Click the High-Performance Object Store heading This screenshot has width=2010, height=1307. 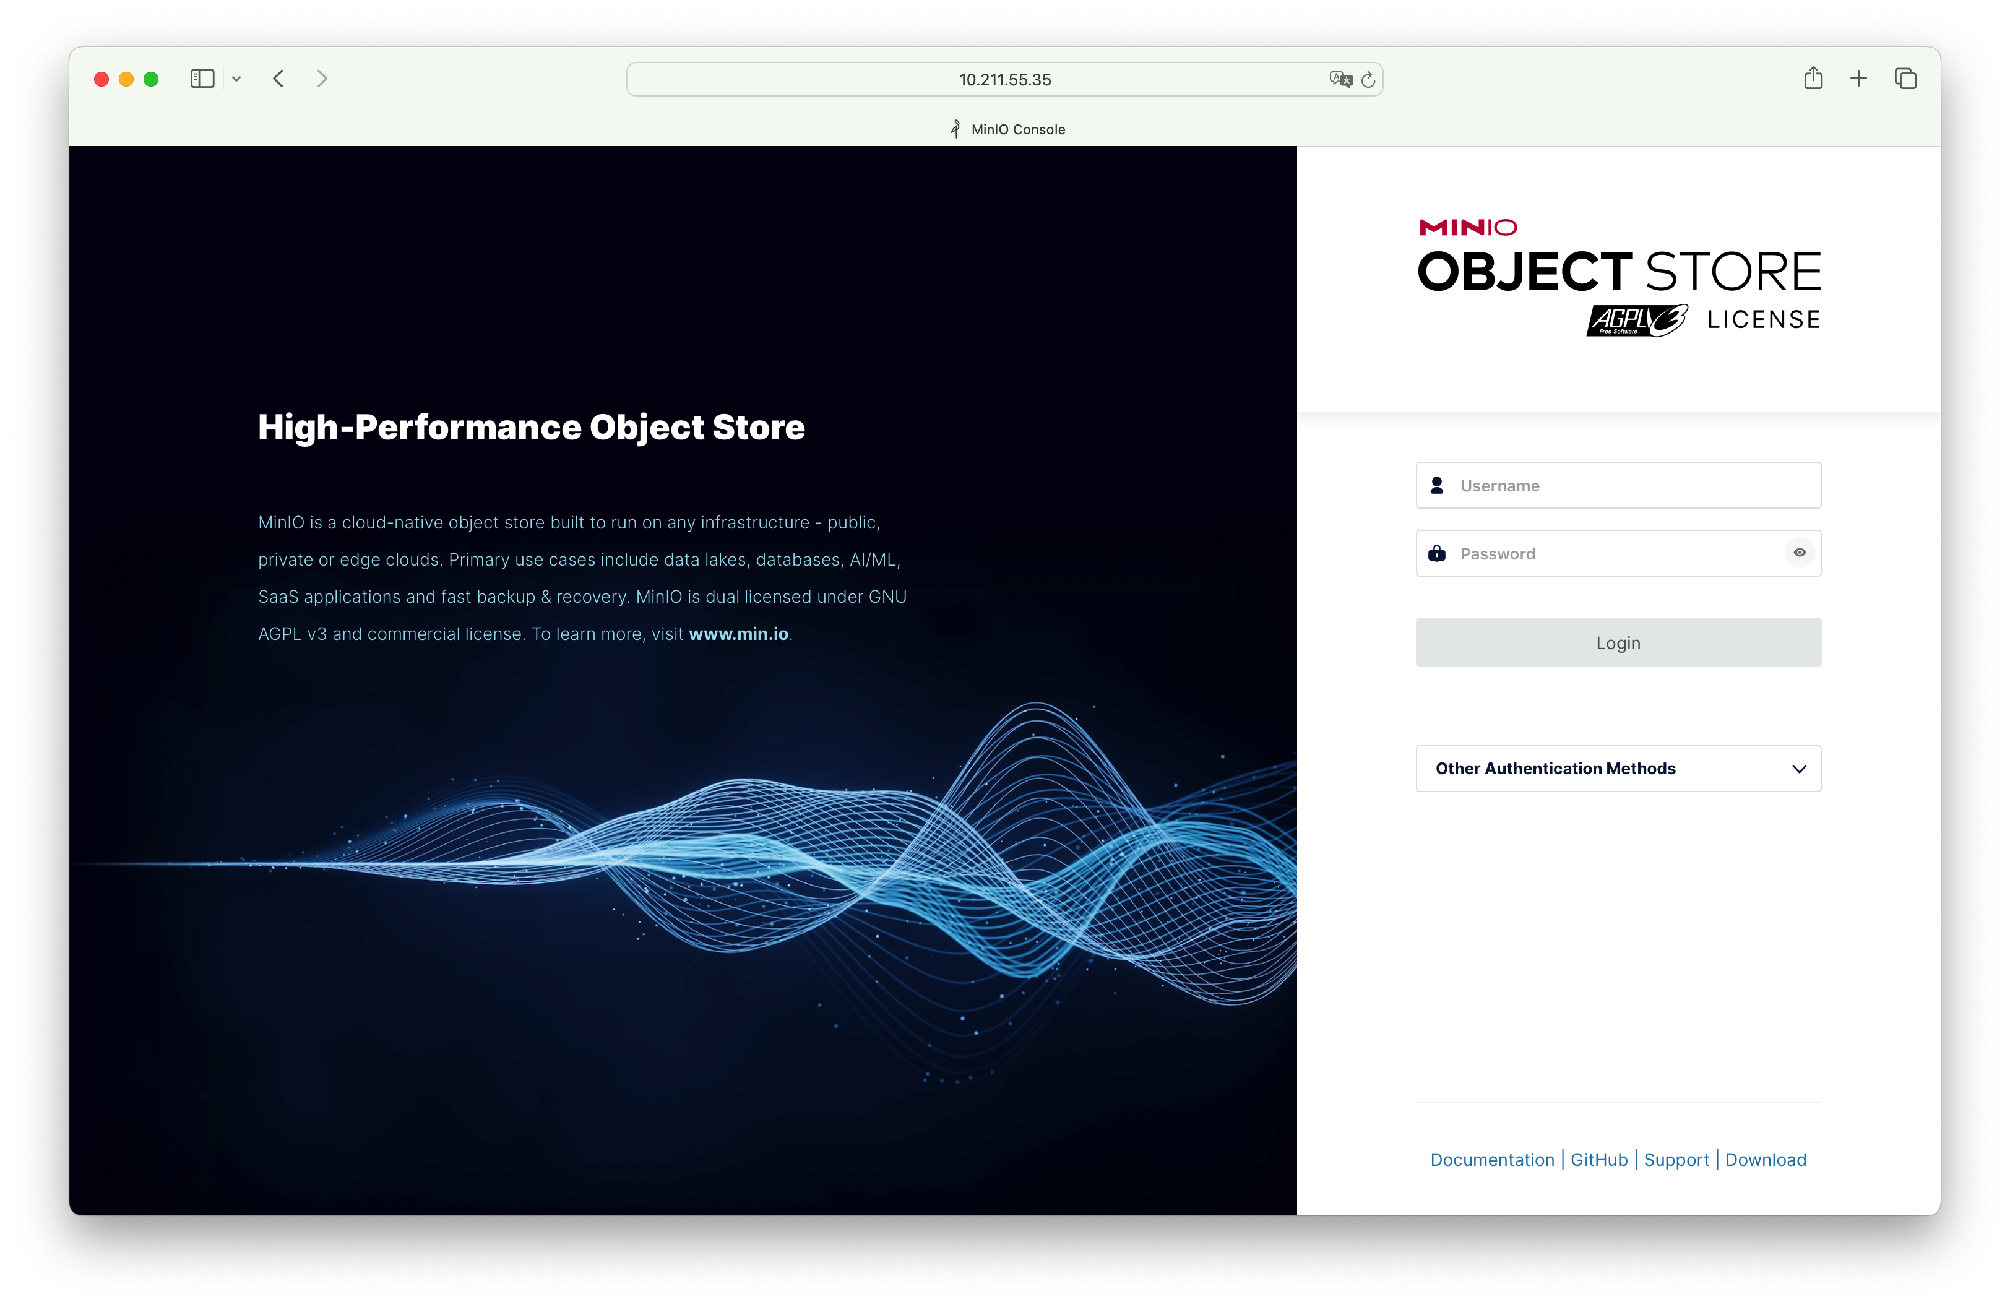pyautogui.click(x=531, y=427)
